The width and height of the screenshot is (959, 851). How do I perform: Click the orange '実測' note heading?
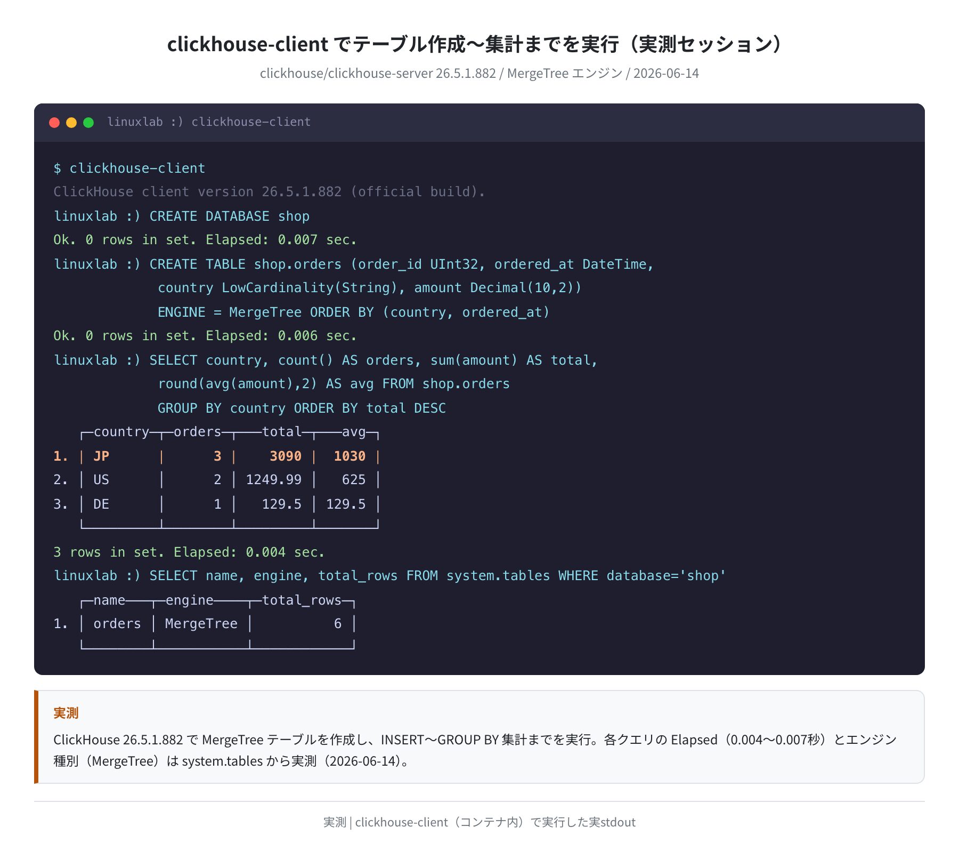[66, 713]
